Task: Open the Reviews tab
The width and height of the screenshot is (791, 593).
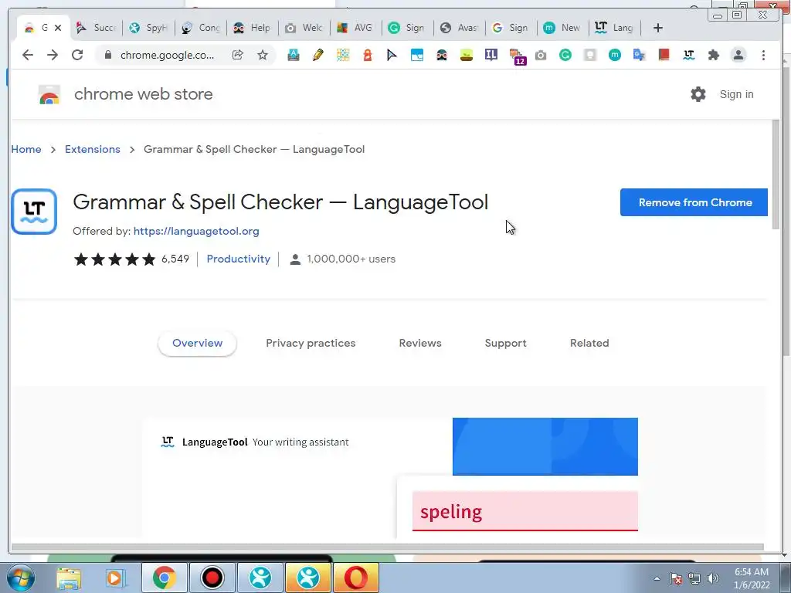Action: [x=420, y=343]
